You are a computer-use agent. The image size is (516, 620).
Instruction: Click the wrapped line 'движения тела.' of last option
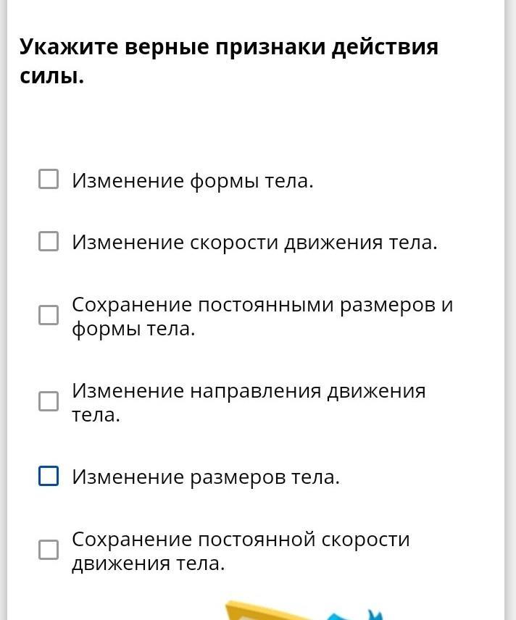148,564
